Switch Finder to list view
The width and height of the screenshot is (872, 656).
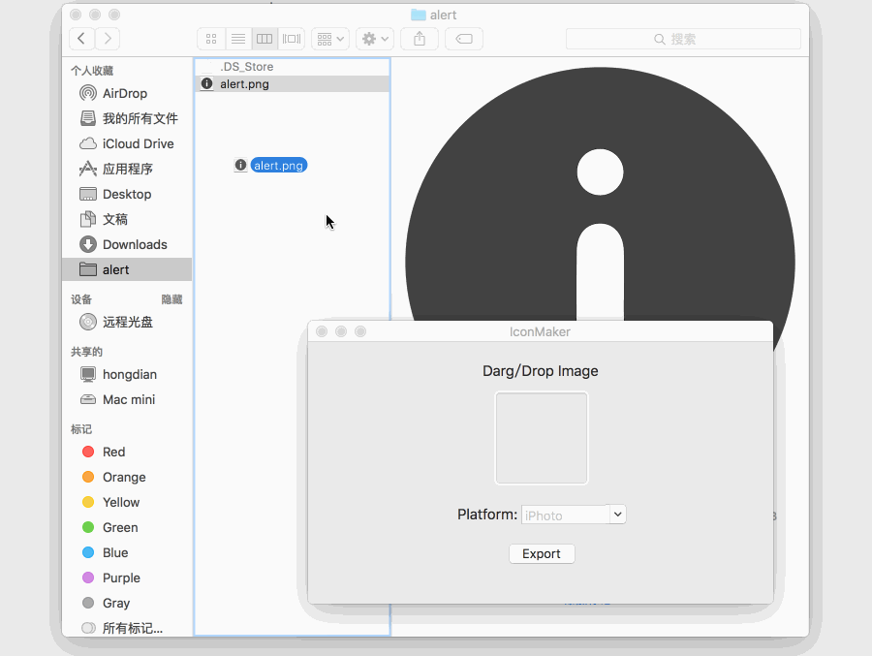click(238, 39)
